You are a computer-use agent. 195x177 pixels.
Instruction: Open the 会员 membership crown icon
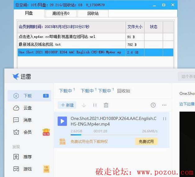[16, 132]
